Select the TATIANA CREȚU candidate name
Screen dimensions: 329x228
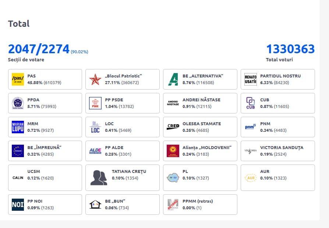(129, 172)
